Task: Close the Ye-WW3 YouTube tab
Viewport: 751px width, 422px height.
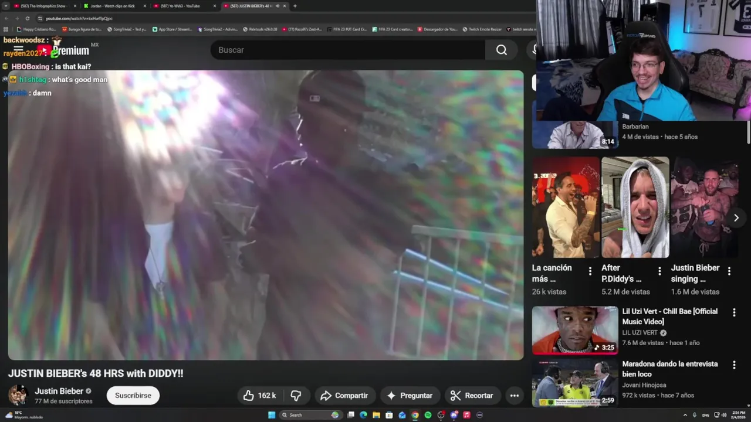Action: point(215,6)
